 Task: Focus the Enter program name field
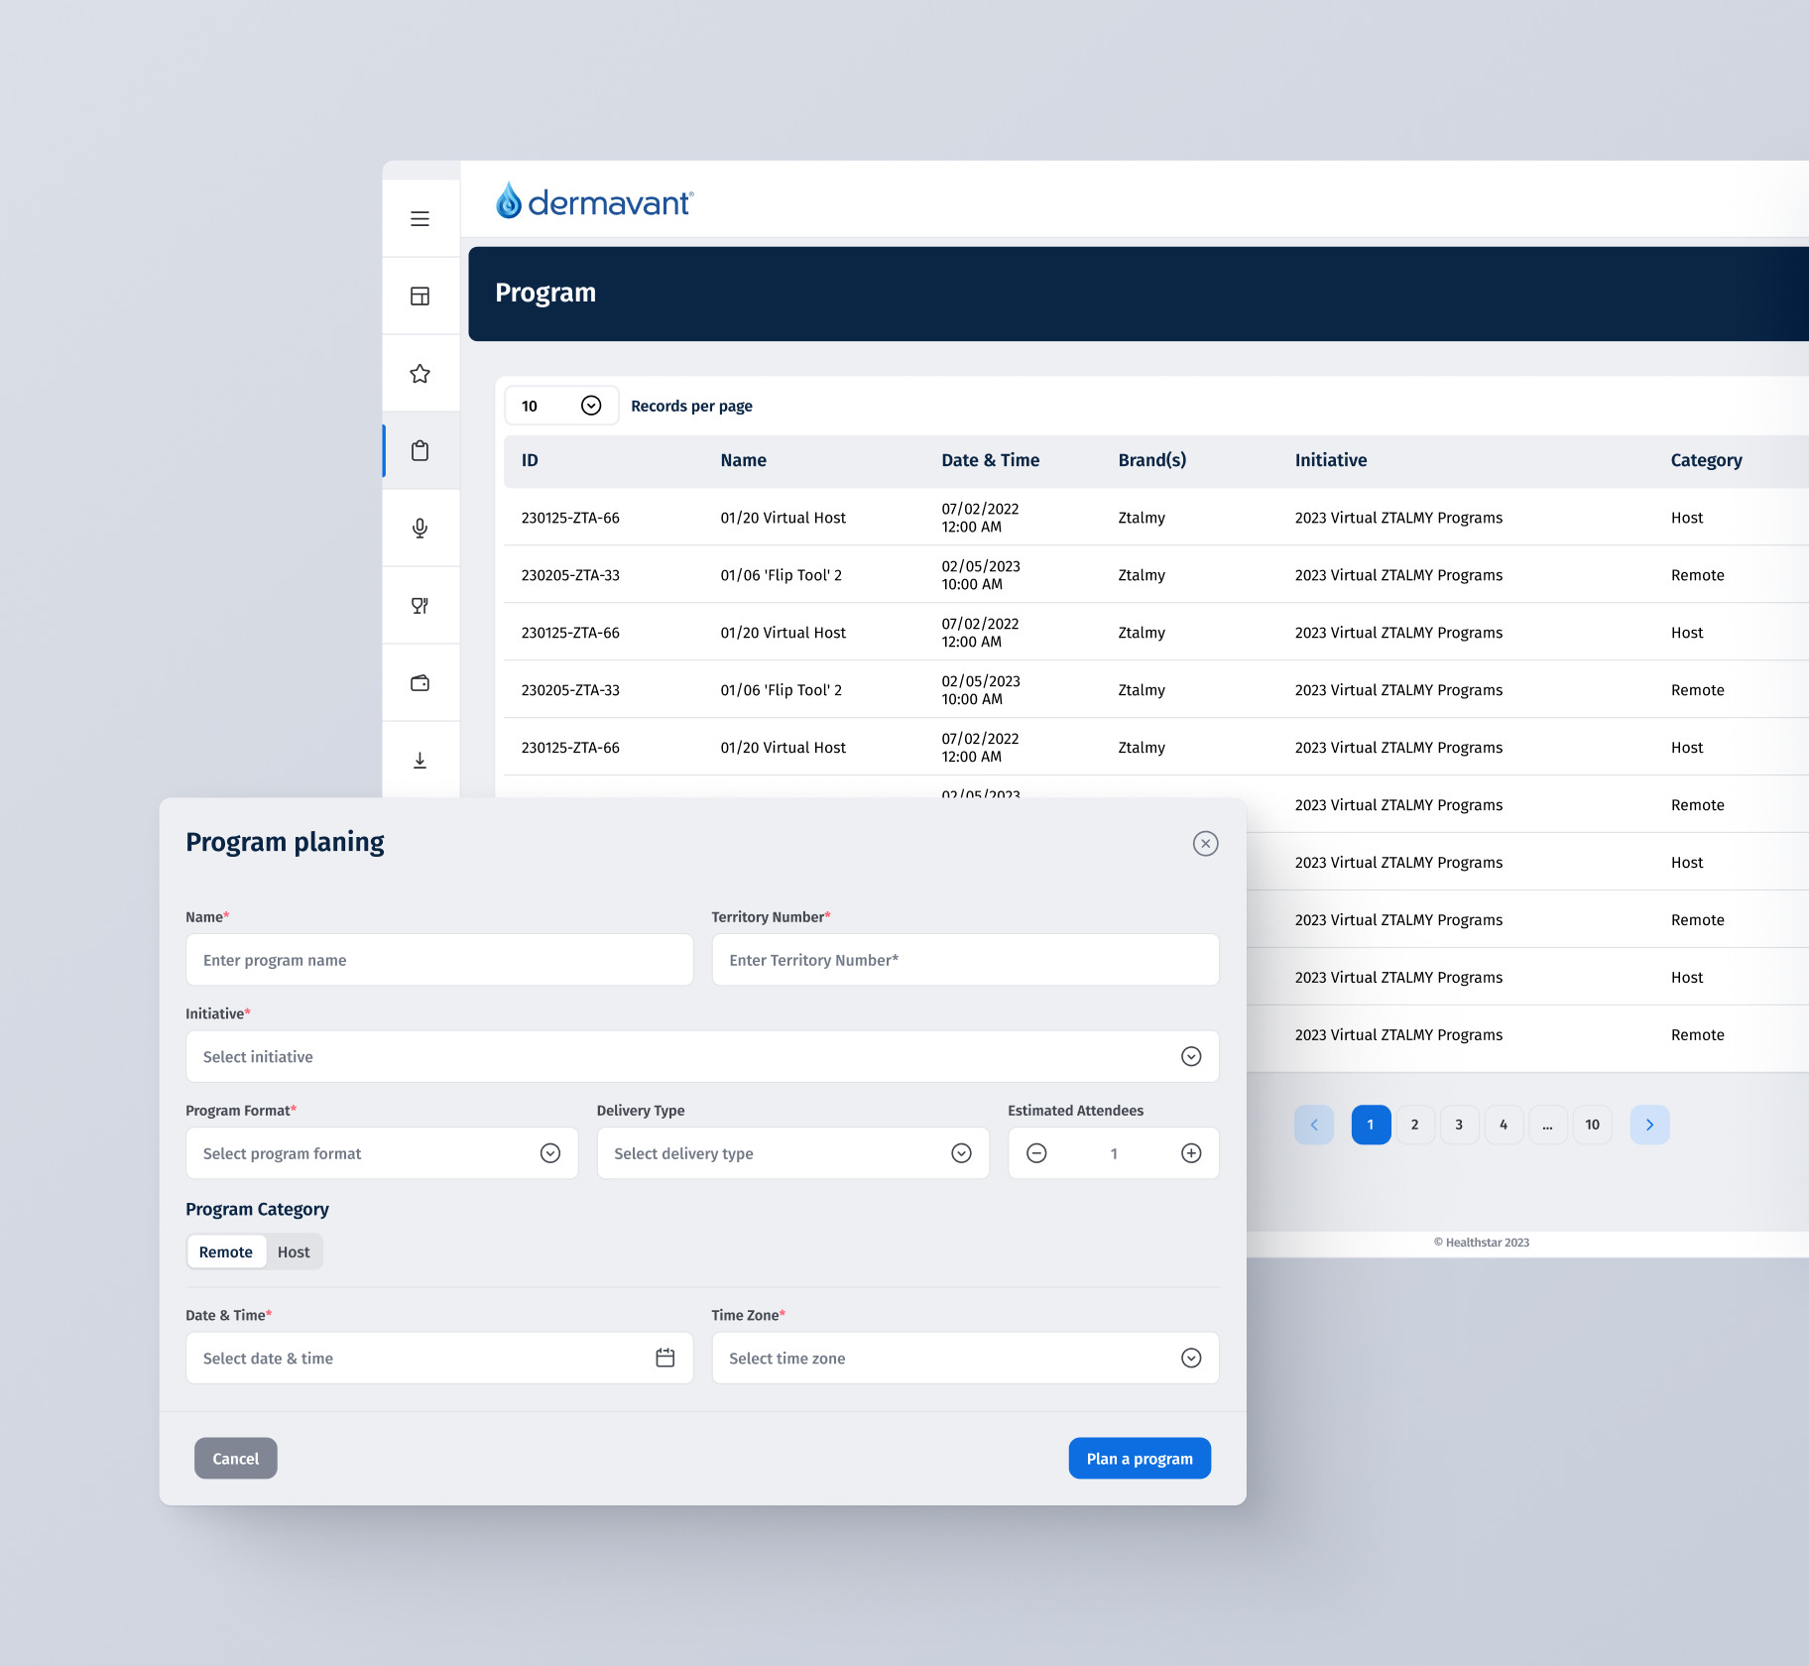439,960
